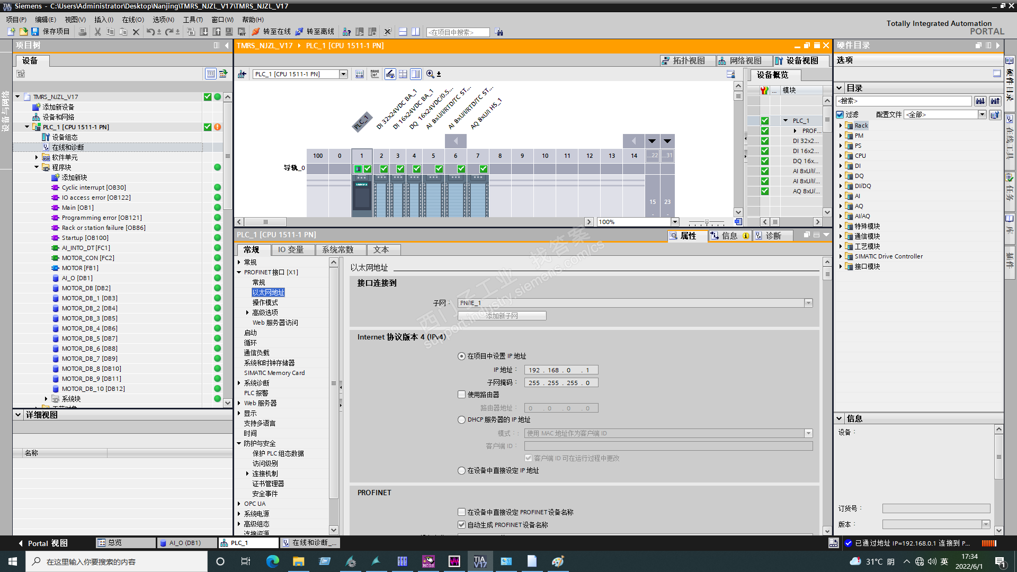Click the IP 地址 input field

pos(561,370)
